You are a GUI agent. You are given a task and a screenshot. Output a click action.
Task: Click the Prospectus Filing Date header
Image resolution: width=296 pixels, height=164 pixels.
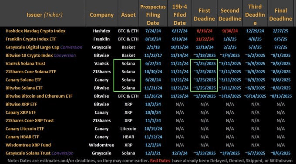pos(153,15)
